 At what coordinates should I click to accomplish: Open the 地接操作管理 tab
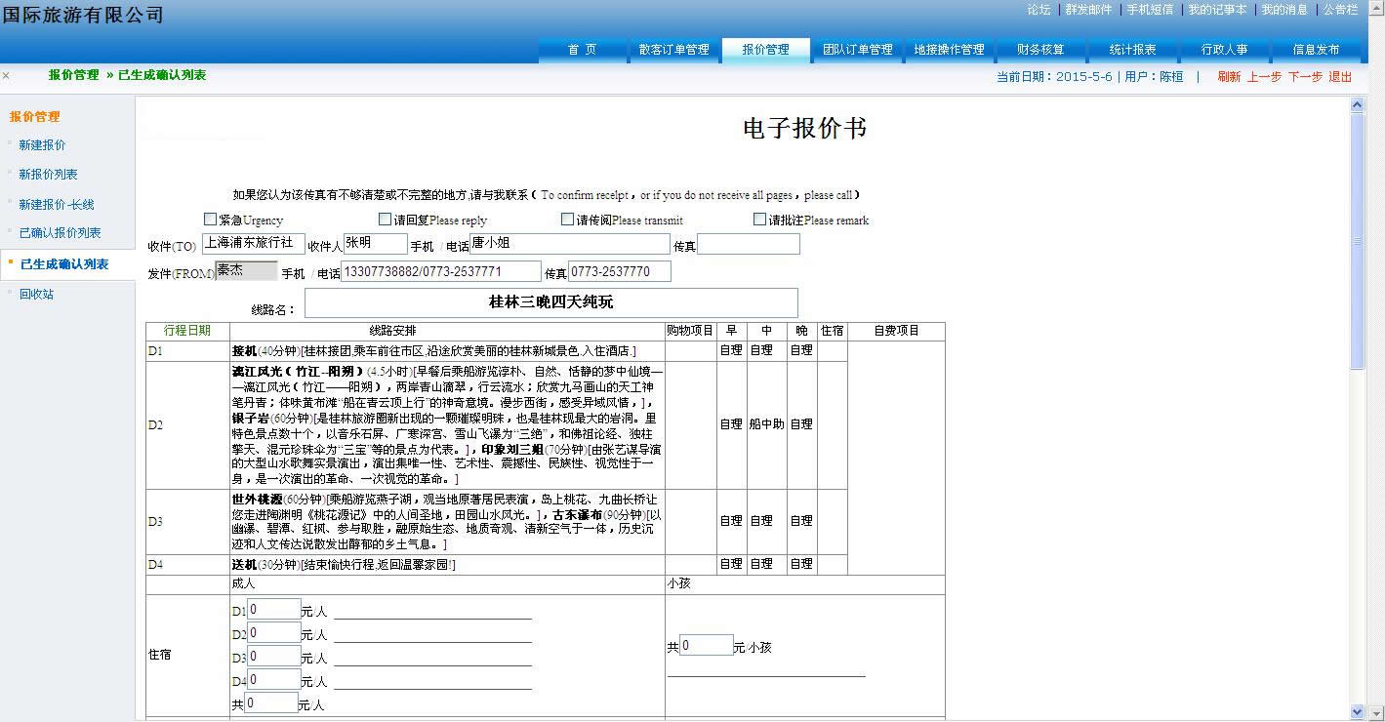click(x=949, y=50)
